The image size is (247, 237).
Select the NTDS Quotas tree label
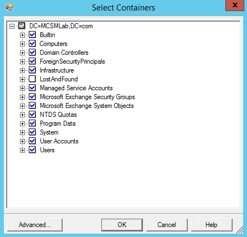tap(58, 115)
